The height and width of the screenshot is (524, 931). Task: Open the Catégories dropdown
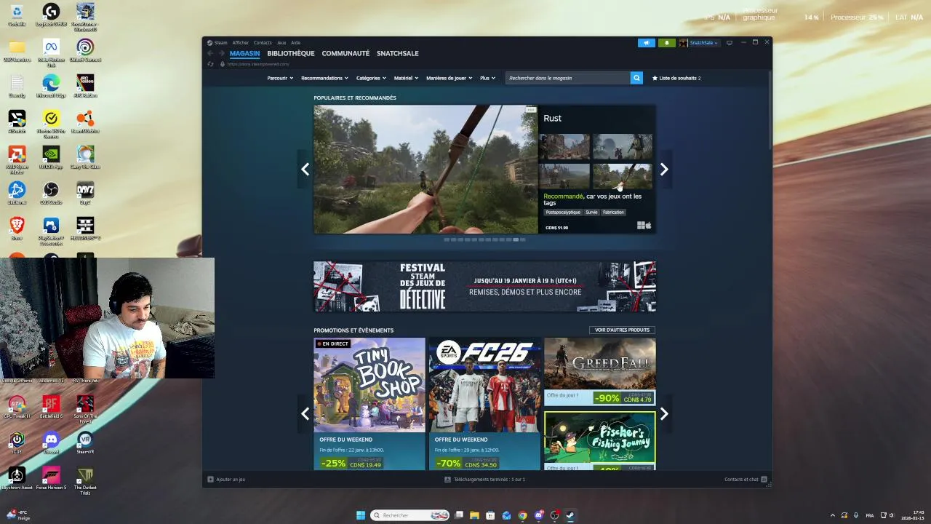tap(371, 78)
